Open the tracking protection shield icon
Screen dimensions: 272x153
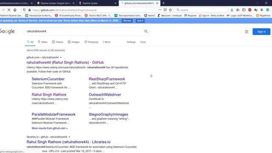[24, 10]
